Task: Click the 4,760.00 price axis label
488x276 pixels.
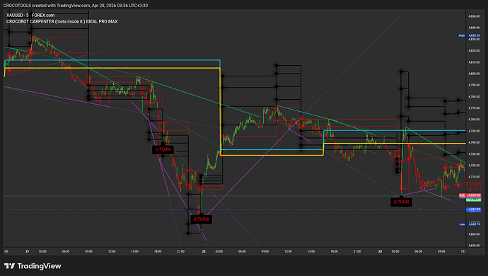Action: click(474, 120)
